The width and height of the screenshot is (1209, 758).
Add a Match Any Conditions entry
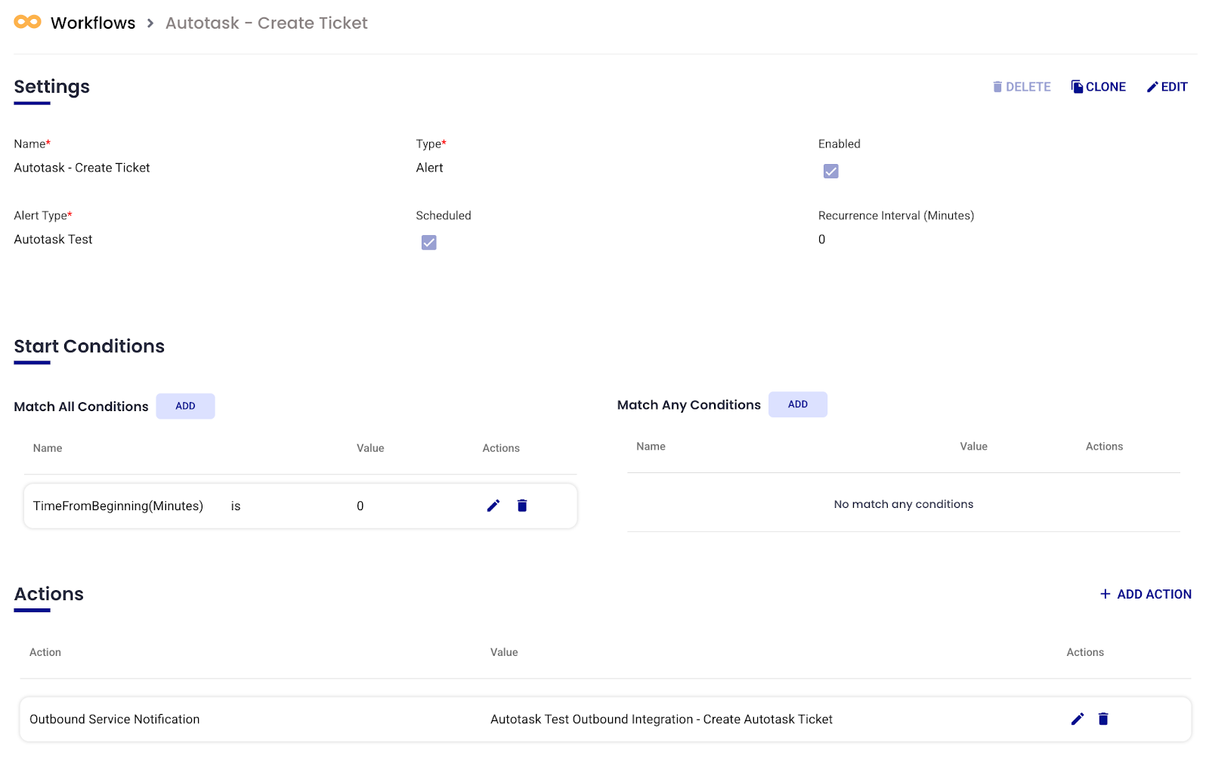(x=797, y=404)
